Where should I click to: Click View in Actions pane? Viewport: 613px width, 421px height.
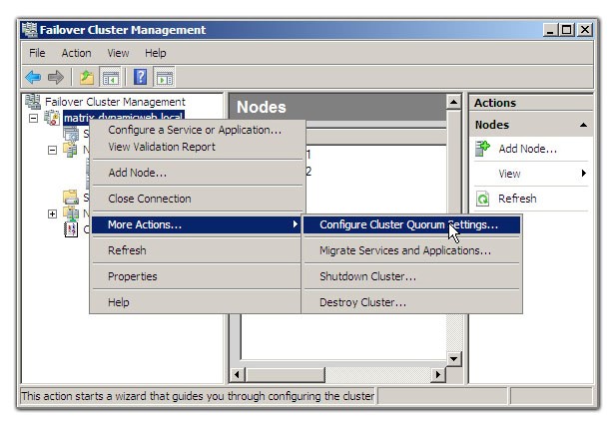click(x=509, y=174)
